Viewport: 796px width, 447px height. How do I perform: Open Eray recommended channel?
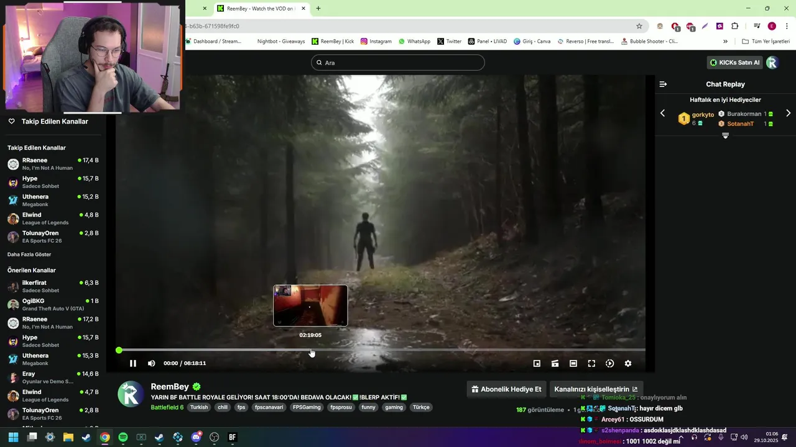[53, 377]
